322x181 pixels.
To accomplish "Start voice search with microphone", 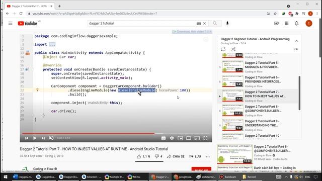I will coord(227,24).
